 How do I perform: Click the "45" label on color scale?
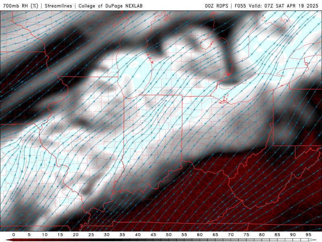point(153,235)
